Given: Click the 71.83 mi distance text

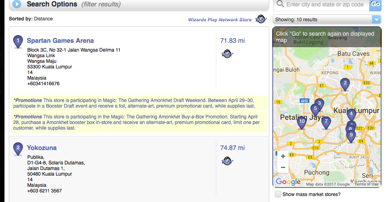Looking at the screenshot, I should click(x=232, y=40).
